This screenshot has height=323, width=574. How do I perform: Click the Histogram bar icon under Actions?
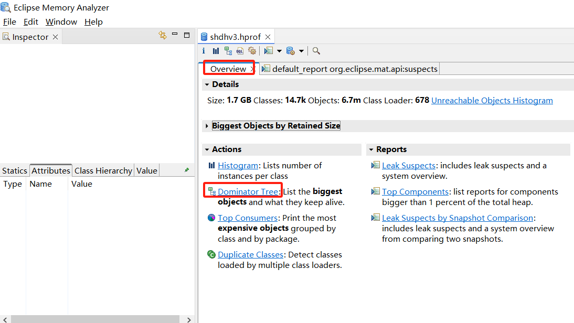point(211,165)
